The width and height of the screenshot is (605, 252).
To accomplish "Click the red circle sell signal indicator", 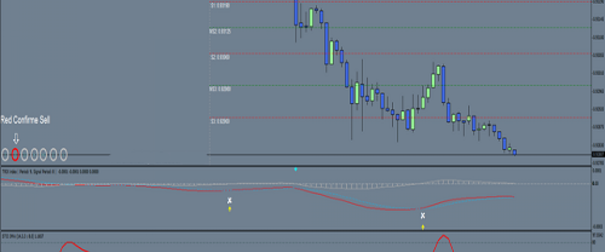I will (x=15, y=155).
